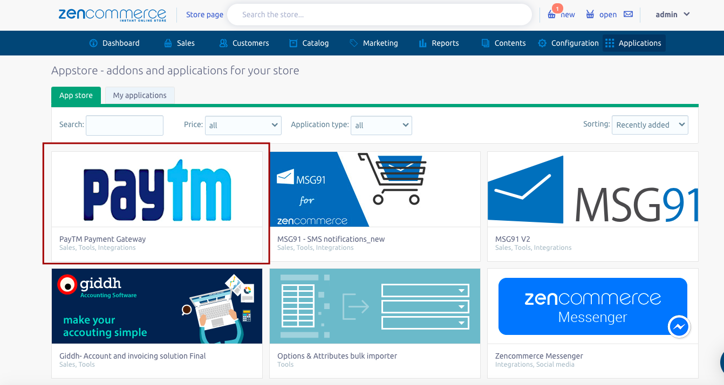Screen dimensions: 724x385
Task: Open MSG91 V2 title link
Action: 513,239
